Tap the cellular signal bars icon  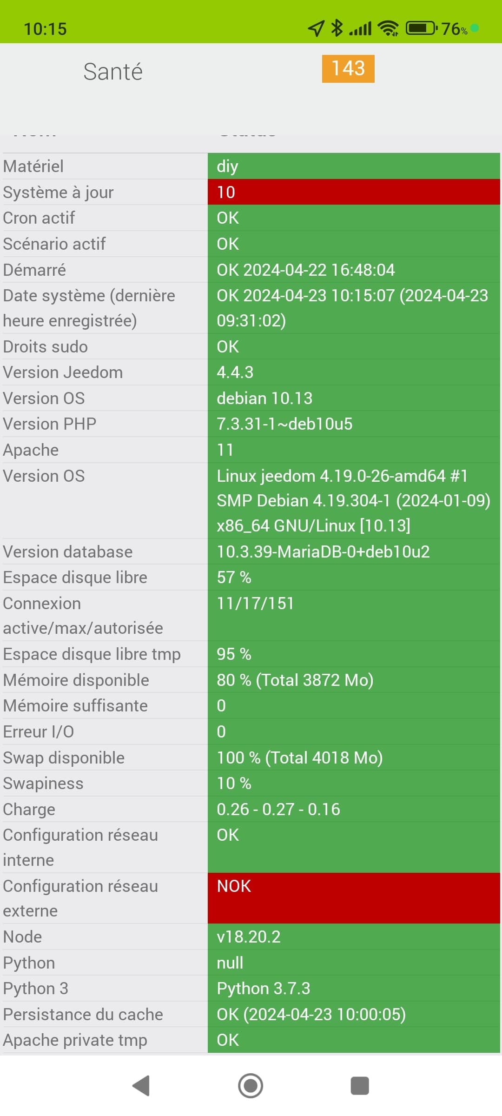360,28
